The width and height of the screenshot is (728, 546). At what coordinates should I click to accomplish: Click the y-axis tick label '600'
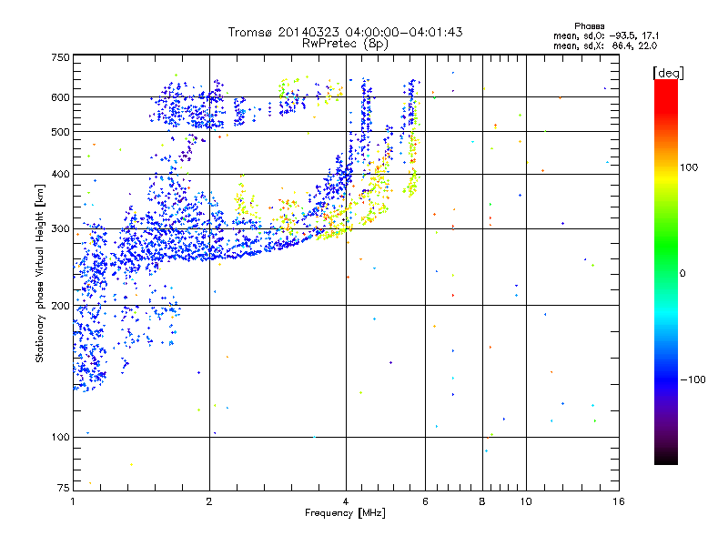[61, 97]
